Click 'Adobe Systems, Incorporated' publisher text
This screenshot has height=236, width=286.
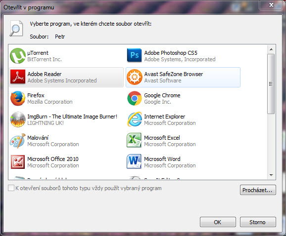point(180,59)
